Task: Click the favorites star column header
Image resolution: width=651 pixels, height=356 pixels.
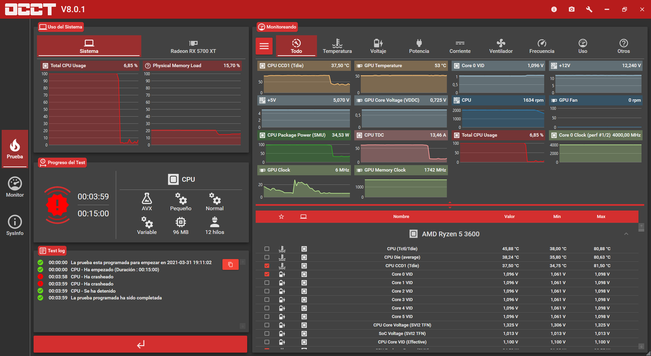Action: [x=281, y=217]
